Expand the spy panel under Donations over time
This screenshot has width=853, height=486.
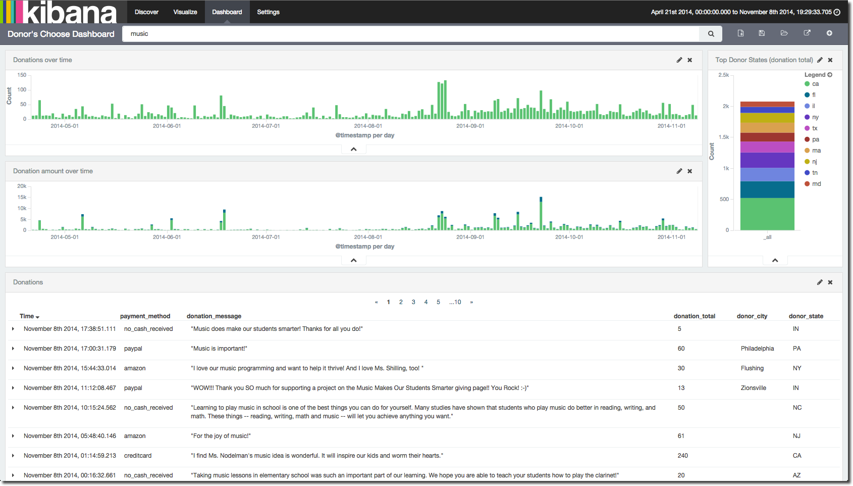354,150
